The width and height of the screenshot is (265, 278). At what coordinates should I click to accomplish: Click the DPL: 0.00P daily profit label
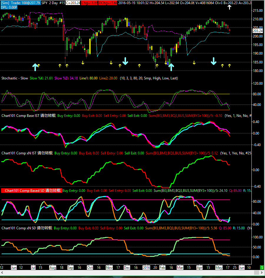(x=9, y=7)
